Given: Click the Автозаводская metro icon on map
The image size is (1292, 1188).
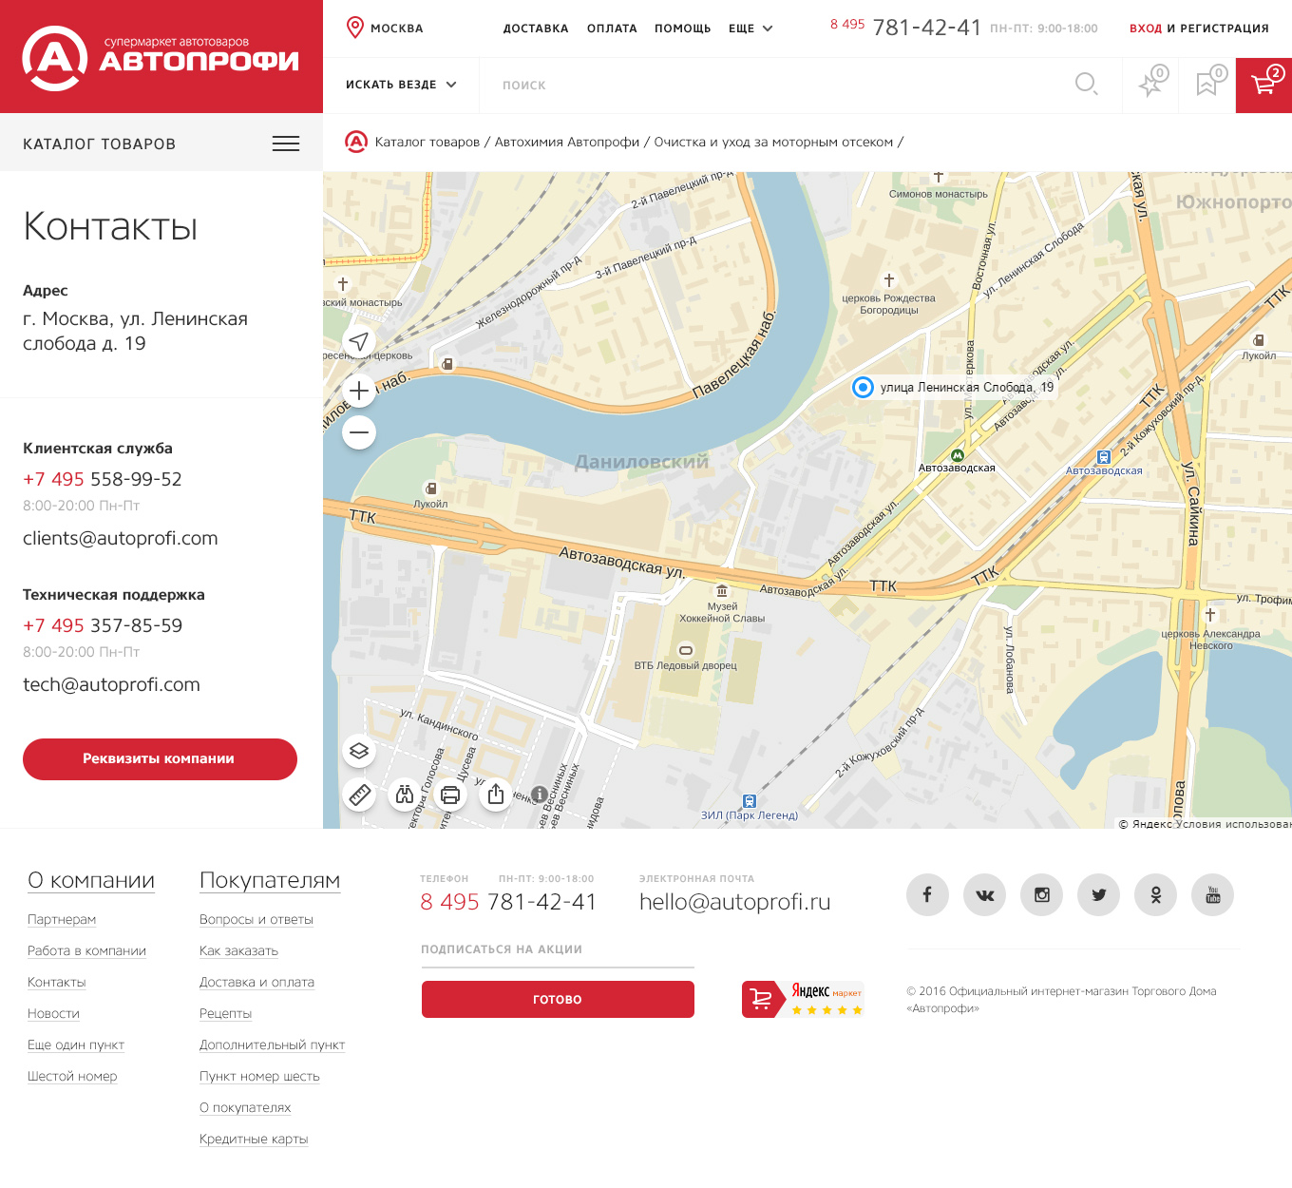Looking at the screenshot, I should pos(958,455).
